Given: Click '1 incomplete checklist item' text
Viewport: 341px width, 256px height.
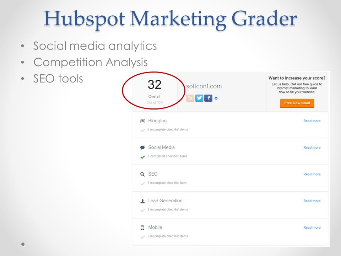Looking at the screenshot, I should [167, 183].
